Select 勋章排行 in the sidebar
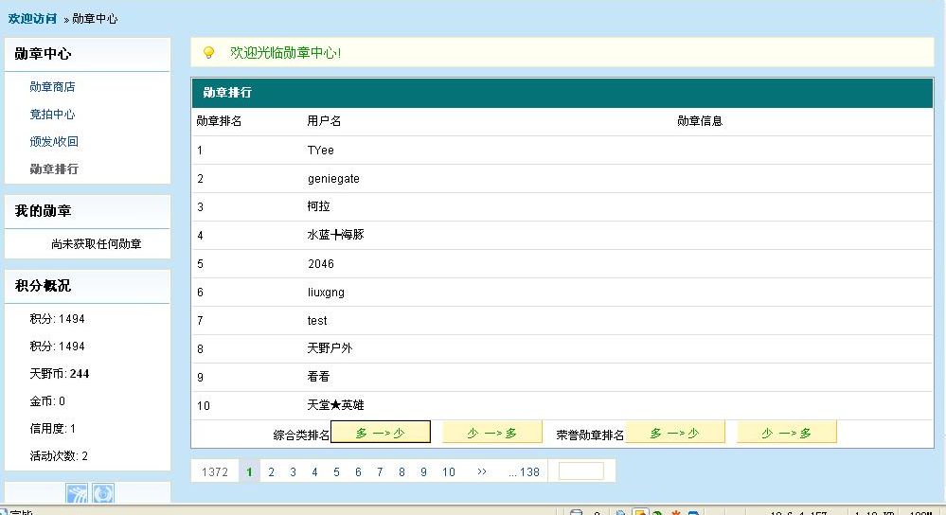This screenshot has height=515, width=946. coord(54,169)
